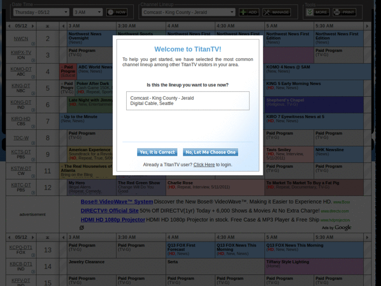The height and width of the screenshot is (286, 381).
Task: Open the KBCB-DT1 channel link
Action: click(21, 264)
